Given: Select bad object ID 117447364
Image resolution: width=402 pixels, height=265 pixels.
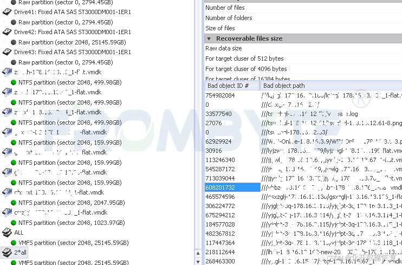Looking at the screenshot, I should pyautogui.click(x=220, y=243).
